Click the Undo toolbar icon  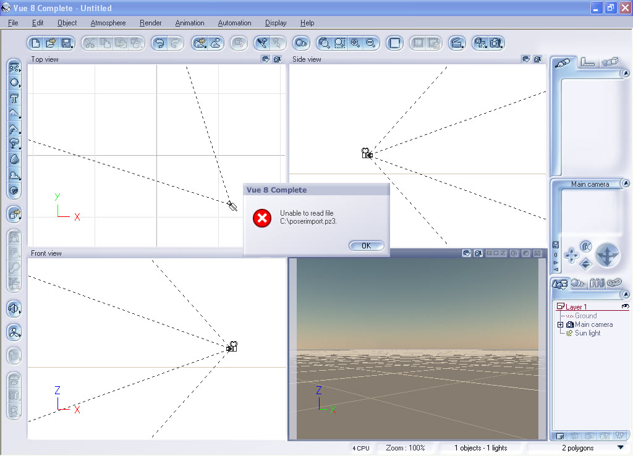click(x=161, y=43)
